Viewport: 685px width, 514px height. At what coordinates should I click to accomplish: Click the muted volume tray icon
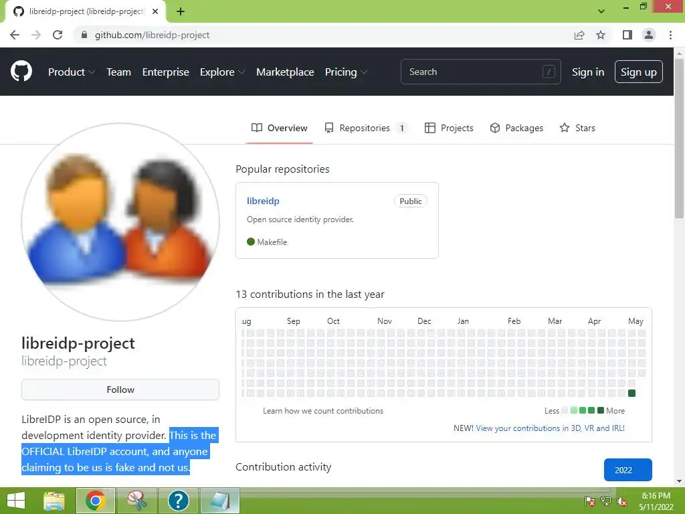[622, 501]
